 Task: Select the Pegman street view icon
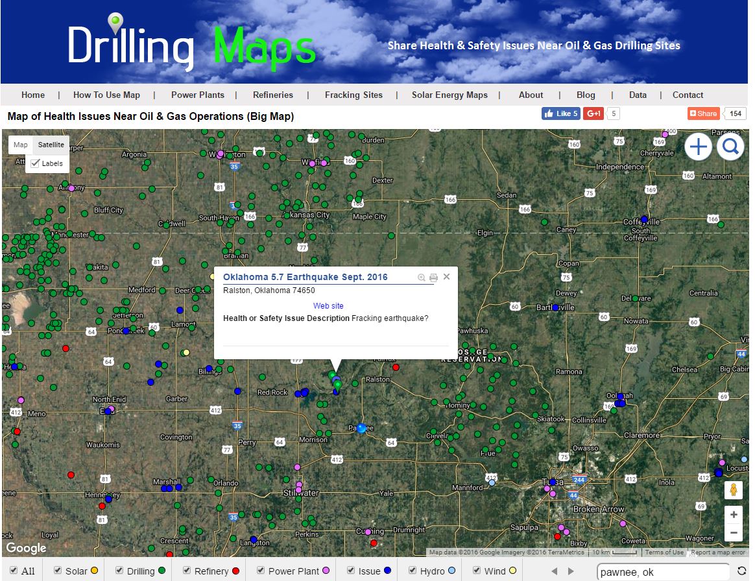pyautogui.click(x=734, y=490)
